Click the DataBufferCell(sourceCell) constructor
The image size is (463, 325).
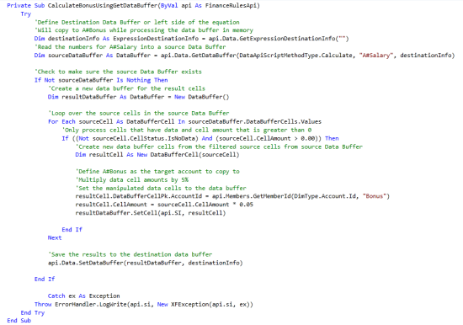[x=194, y=155]
